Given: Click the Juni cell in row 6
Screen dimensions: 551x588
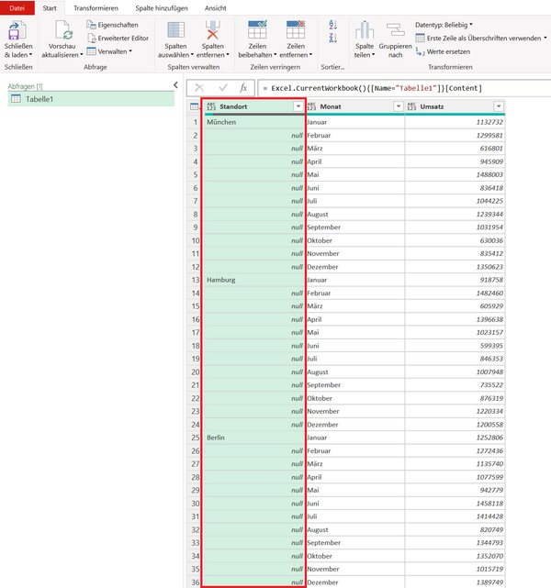Looking at the screenshot, I should click(x=355, y=188).
